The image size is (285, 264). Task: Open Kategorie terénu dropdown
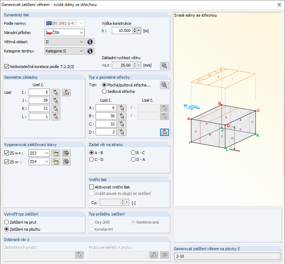(x=64, y=51)
